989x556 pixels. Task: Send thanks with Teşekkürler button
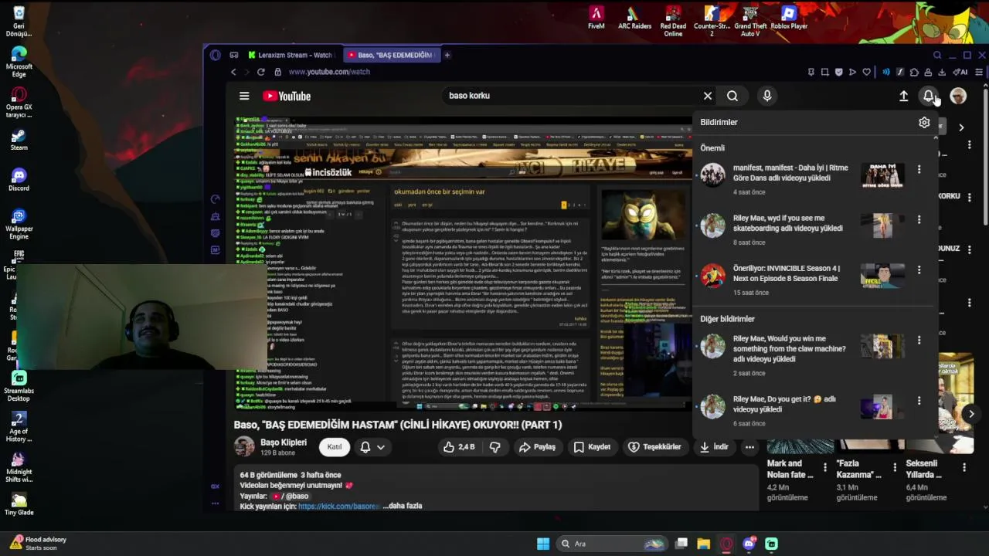(x=655, y=447)
